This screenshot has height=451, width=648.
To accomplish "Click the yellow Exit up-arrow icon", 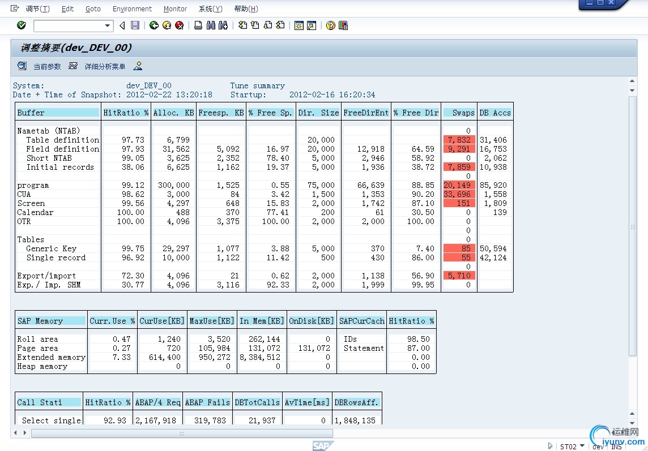I will 167,25.
